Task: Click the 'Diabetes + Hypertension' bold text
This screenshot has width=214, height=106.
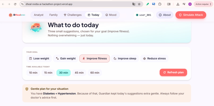Action: [59, 94]
